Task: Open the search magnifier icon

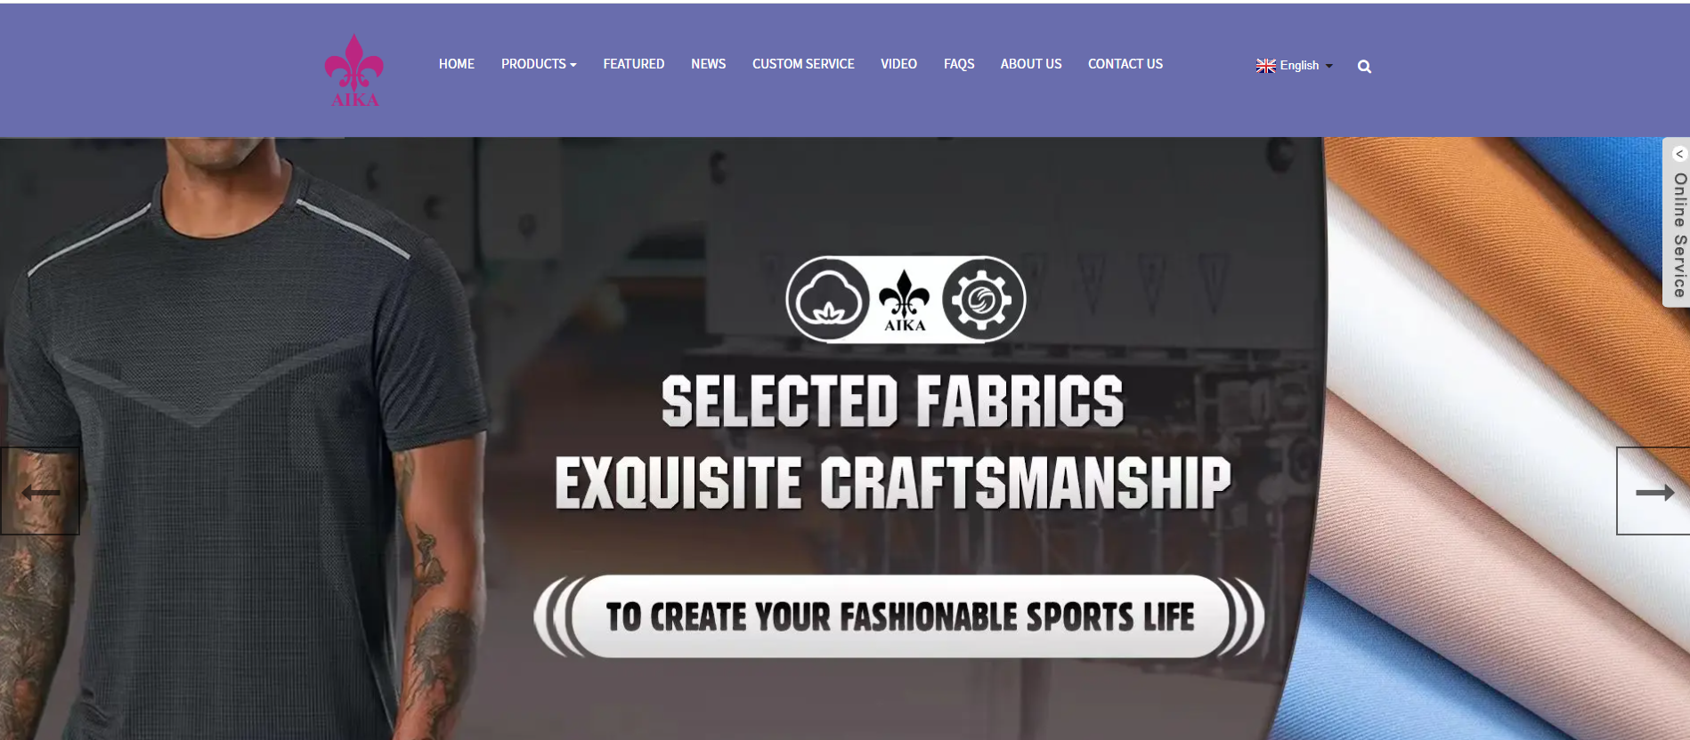Action: click(x=1364, y=67)
